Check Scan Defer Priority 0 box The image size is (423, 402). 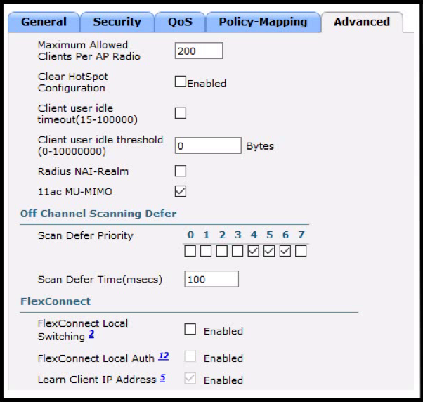click(190, 251)
